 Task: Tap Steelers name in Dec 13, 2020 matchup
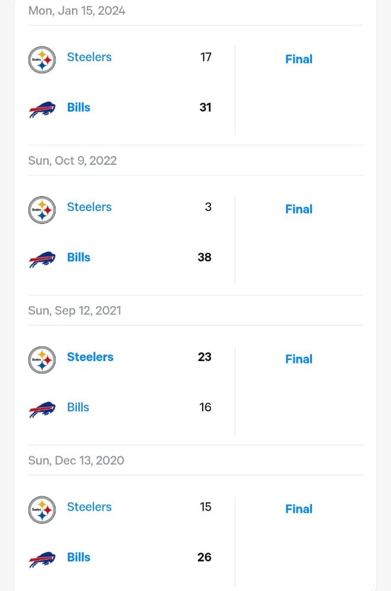(x=89, y=507)
